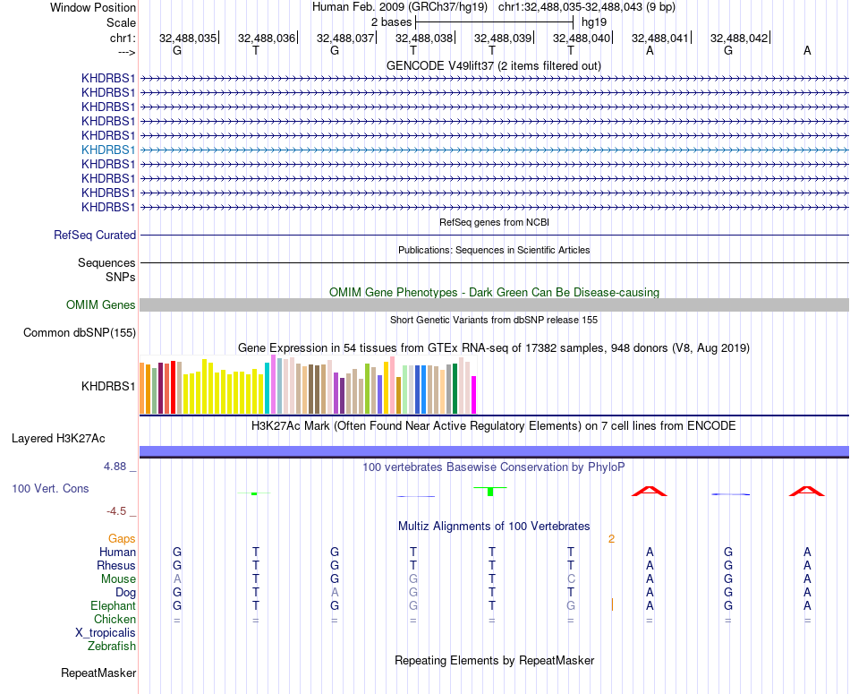The height and width of the screenshot is (694, 850).
Task: Click the -4.5 lower scale value
Action: tap(116, 511)
